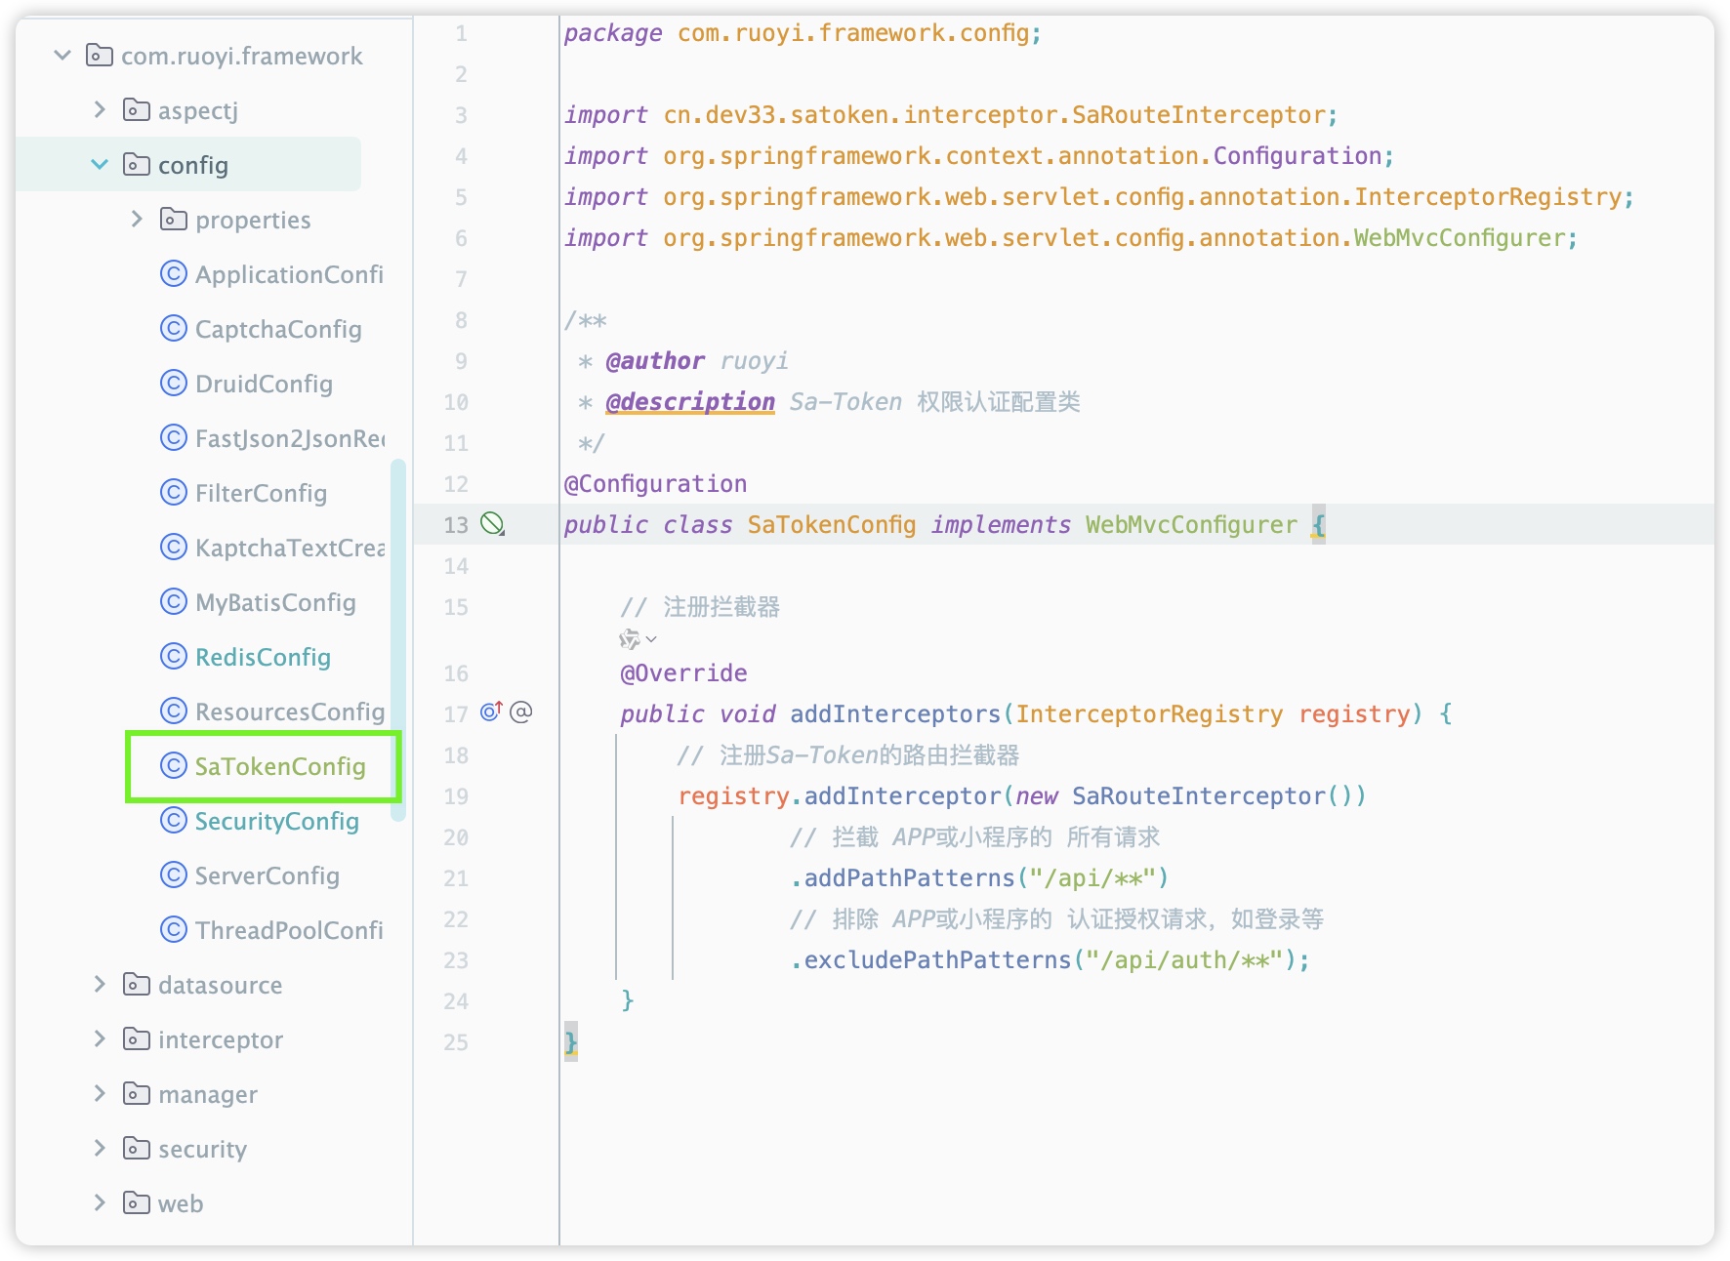Click the config folder icon
Image resolution: width=1730 pixels, height=1261 pixels.
point(137,165)
